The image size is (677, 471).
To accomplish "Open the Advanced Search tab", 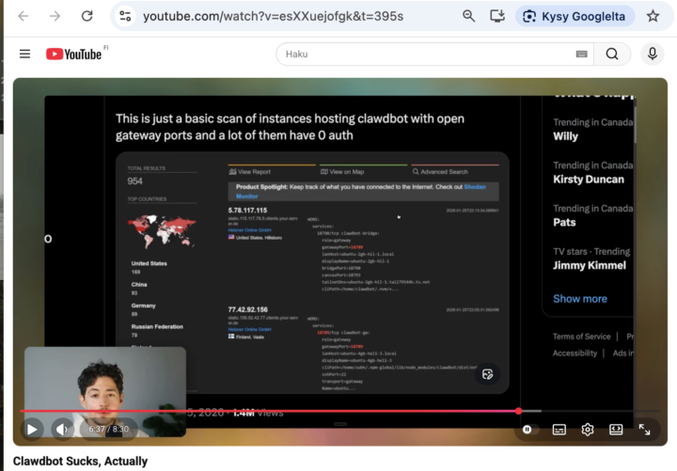I will pos(440,172).
